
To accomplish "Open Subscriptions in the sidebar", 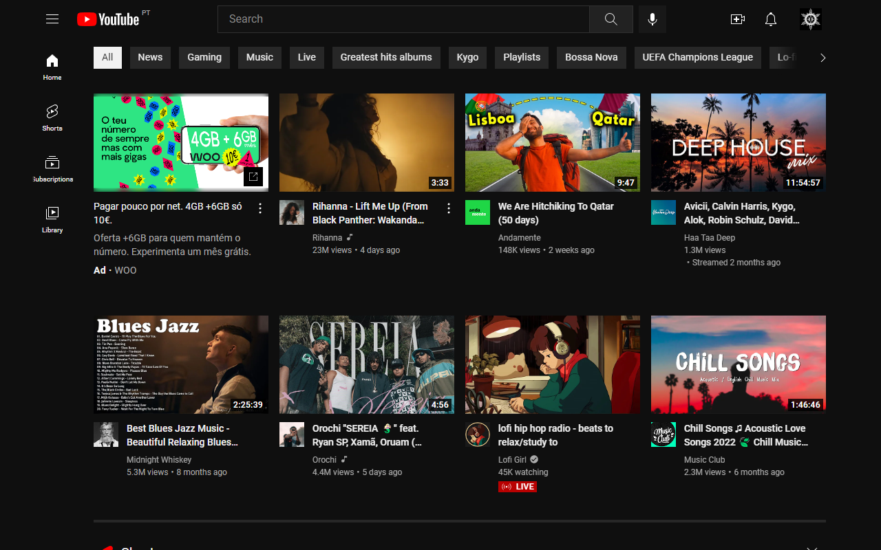I will (52, 168).
